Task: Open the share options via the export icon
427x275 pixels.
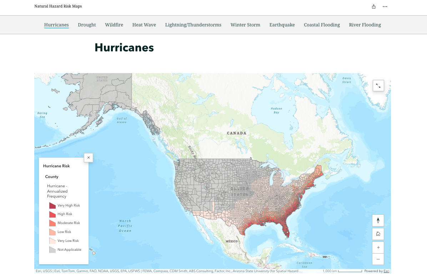Action: tap(373, 6)
